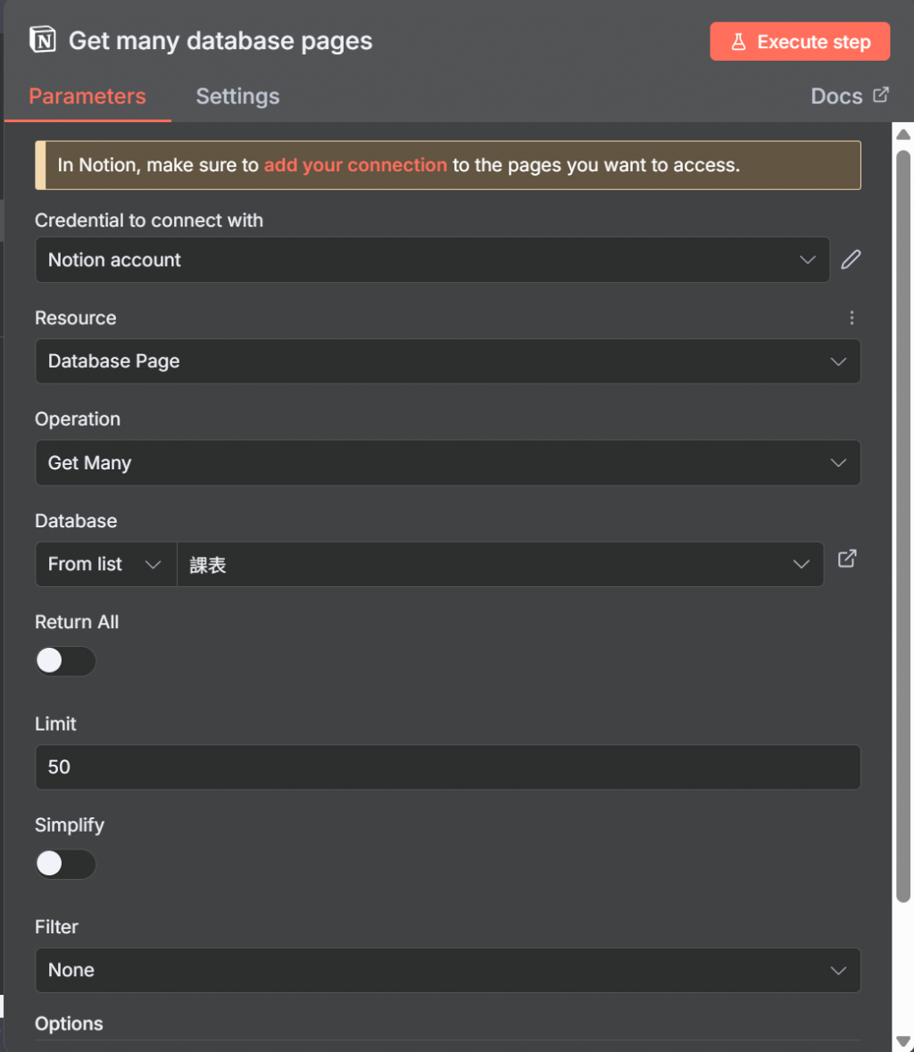Click the Credential to connect with label
914x1052 pixels.
pyautogui.click(x=149, y=220)
